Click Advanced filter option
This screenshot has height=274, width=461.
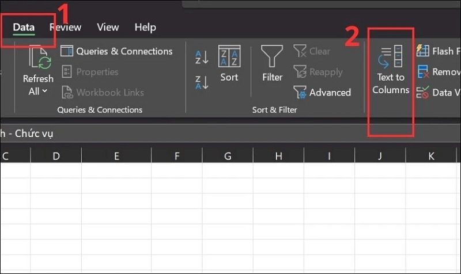point(322,92)
